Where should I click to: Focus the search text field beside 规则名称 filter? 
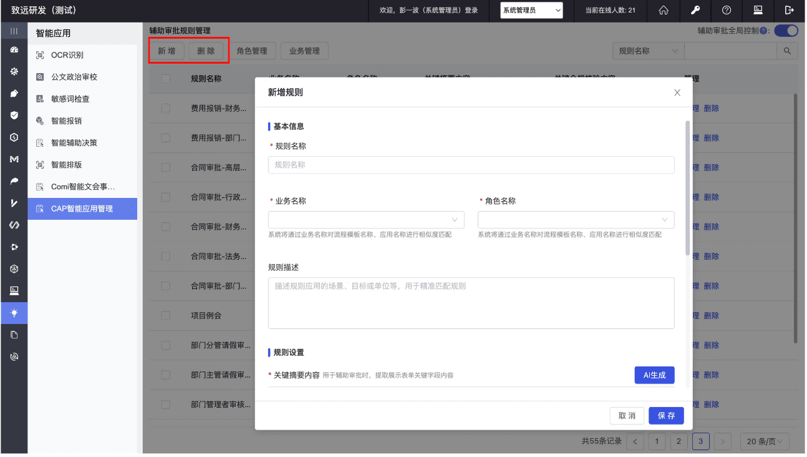(730, 51)
